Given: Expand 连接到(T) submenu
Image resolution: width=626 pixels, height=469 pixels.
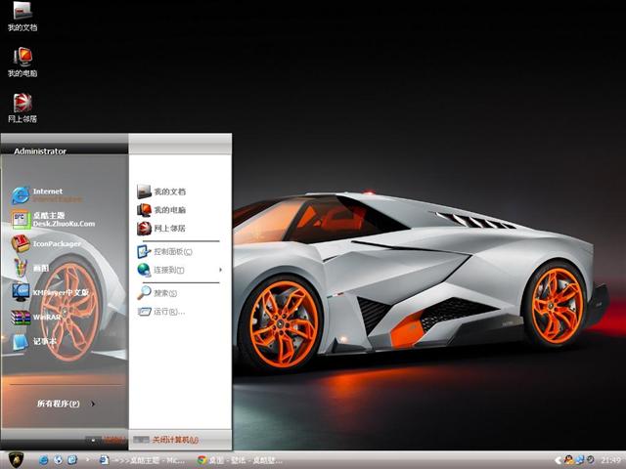Looking at the screenshot, I should [x=180, y=270].
